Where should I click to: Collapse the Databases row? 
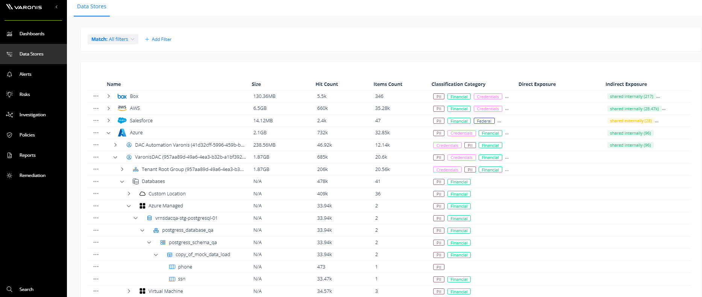[122, 181]
